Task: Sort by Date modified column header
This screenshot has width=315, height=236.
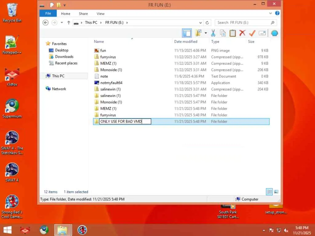Action: (x=185, y=41)
